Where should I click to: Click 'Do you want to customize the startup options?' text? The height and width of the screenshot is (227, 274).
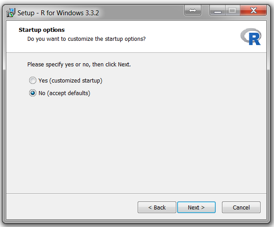[x=87, y=39]
